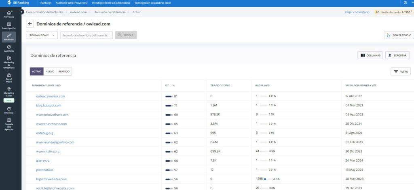The width and height of the screenshot is (414, 190).
Task: Click the 899.2K traffic value
Action: pos(215,152)
